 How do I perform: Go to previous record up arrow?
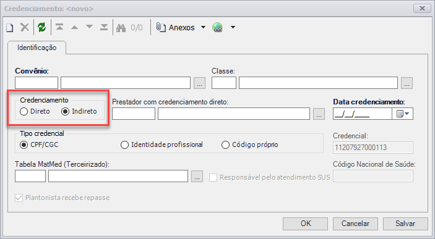pyautogui.click(x=74, y=27)
